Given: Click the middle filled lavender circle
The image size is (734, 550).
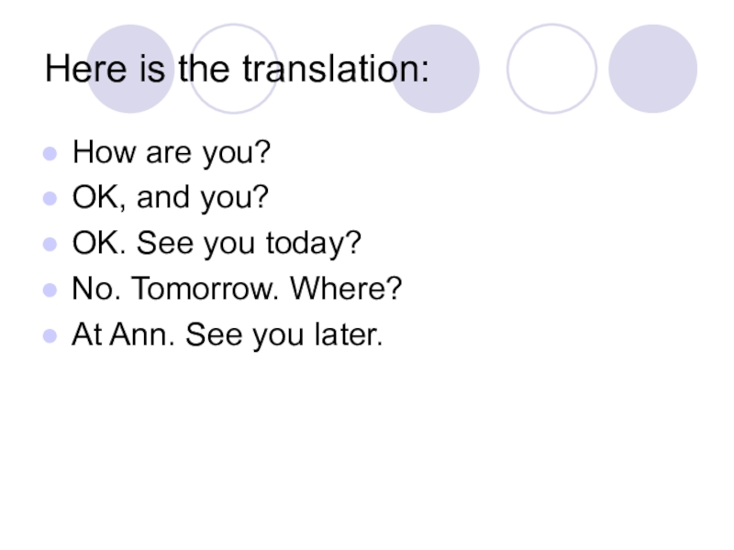Looking at the screenshot, I should point(434,69).
